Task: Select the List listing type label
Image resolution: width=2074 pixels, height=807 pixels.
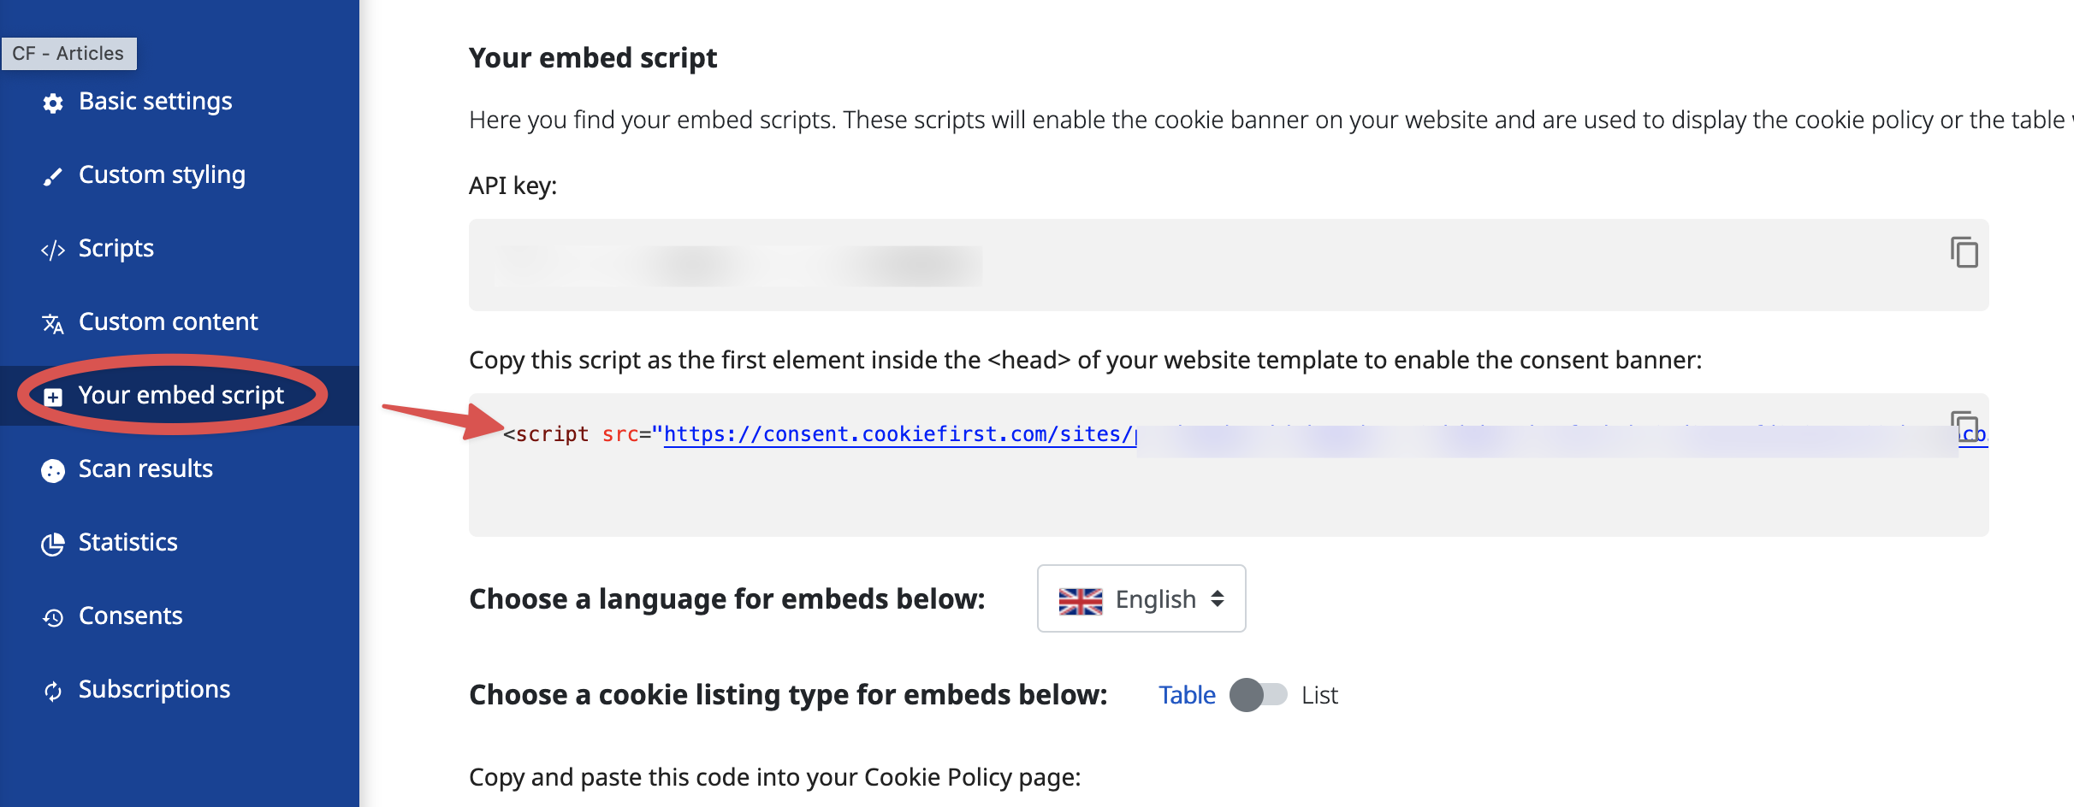Action: click(x=1319, y=695)
